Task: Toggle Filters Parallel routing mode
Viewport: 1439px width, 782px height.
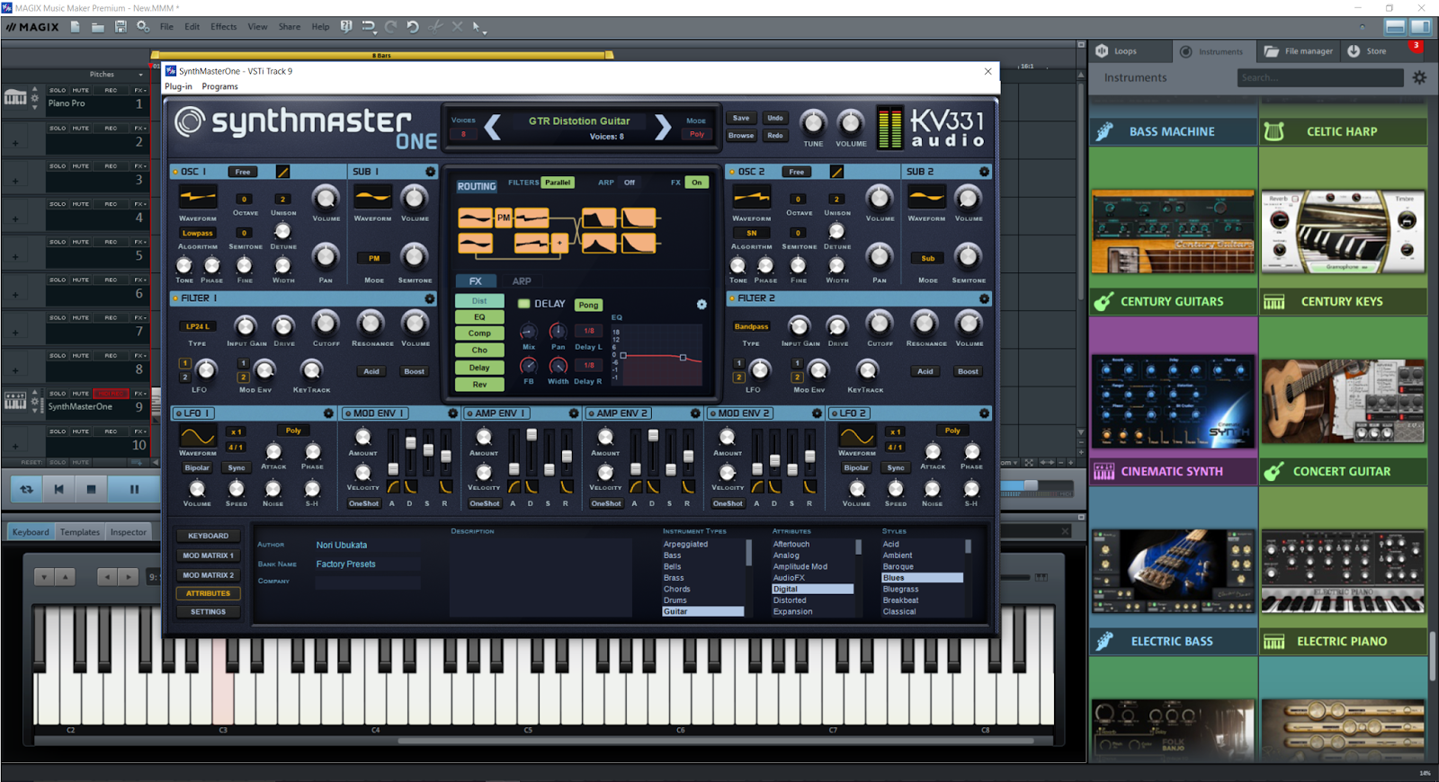Action: (x=558, y=182)
